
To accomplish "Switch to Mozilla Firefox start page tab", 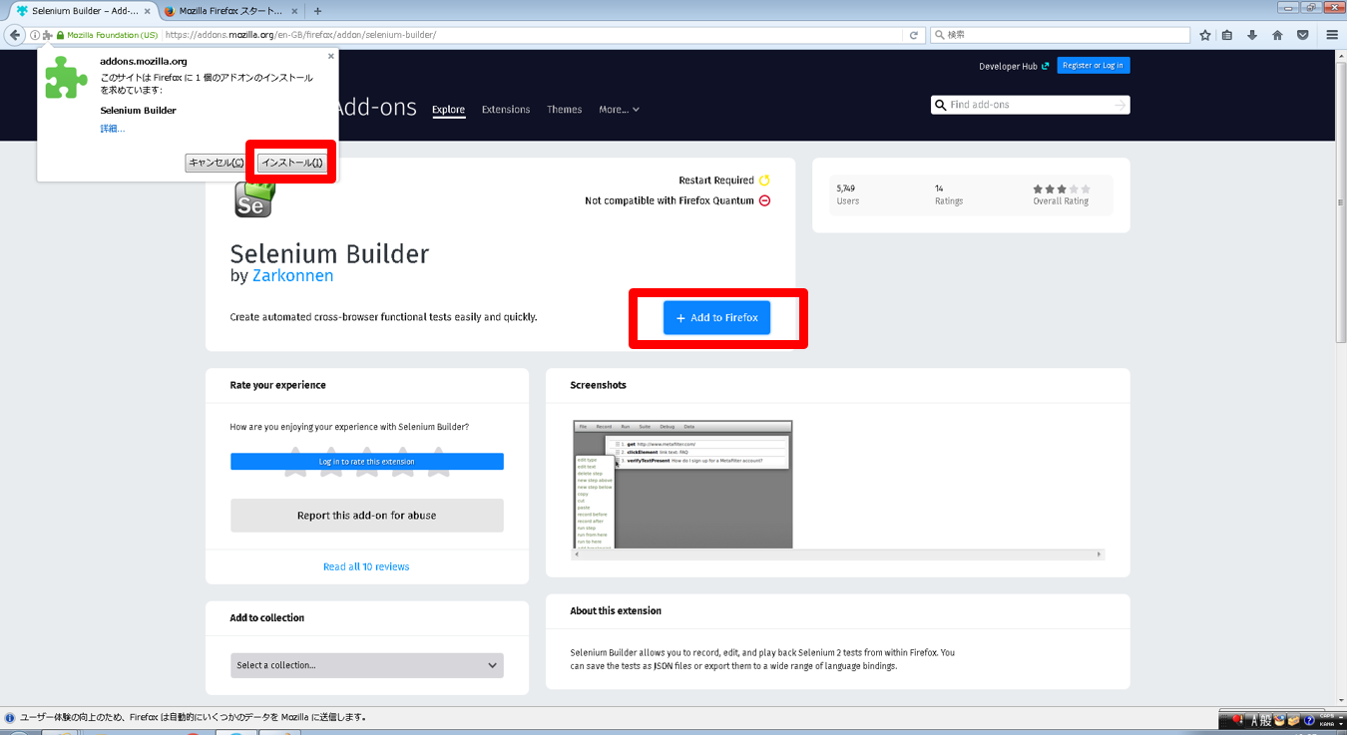I will point(230,11).
